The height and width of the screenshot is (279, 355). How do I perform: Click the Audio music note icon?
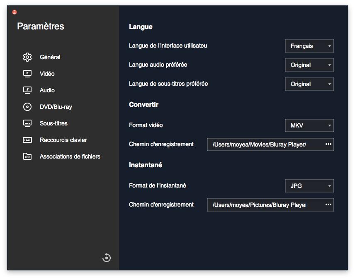tap(27, 90)
